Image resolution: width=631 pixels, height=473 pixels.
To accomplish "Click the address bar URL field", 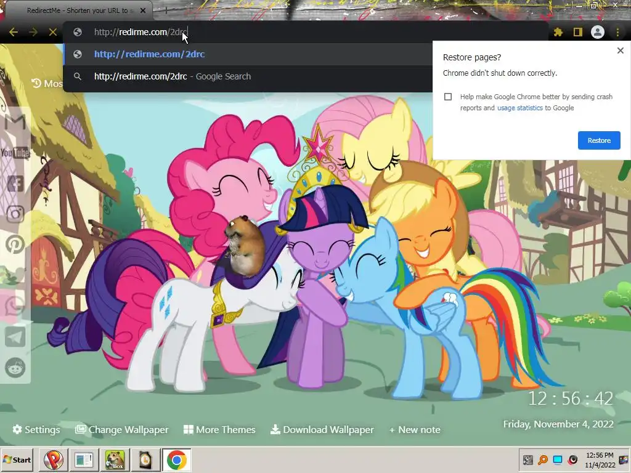I will pos(306,32).
